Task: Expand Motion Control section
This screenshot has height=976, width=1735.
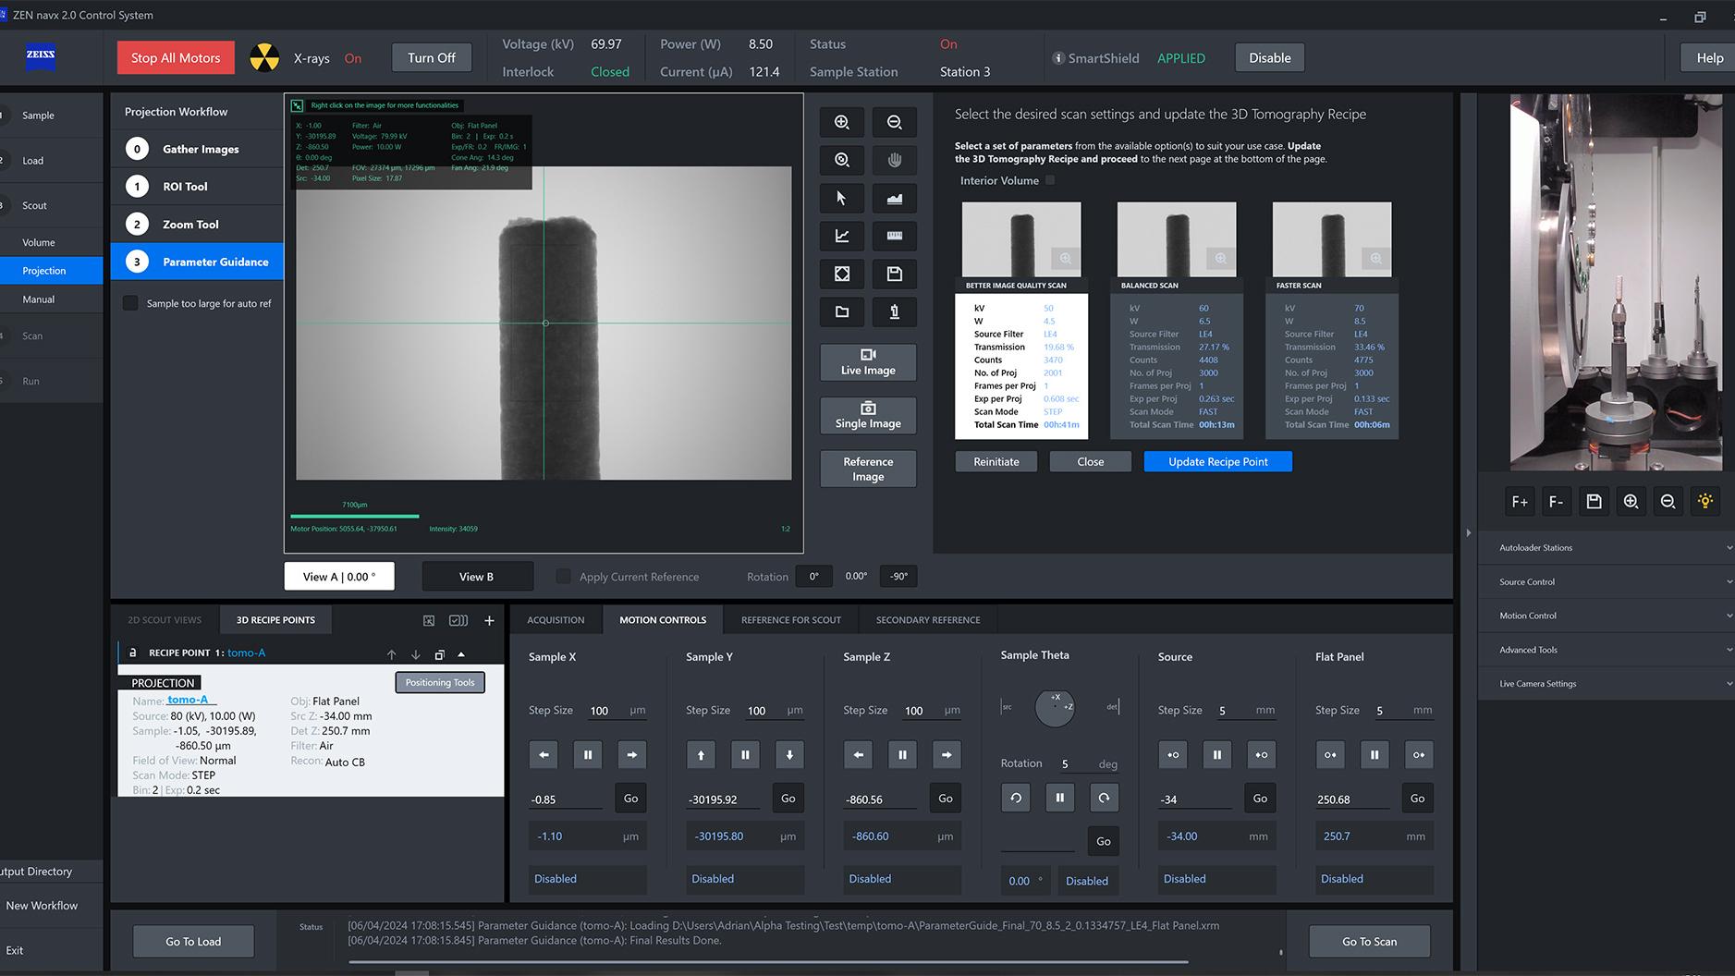Action: click(1607, 616)
